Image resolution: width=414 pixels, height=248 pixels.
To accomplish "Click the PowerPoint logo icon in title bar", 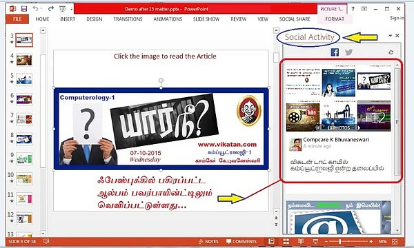I will (x=12, y=9).
